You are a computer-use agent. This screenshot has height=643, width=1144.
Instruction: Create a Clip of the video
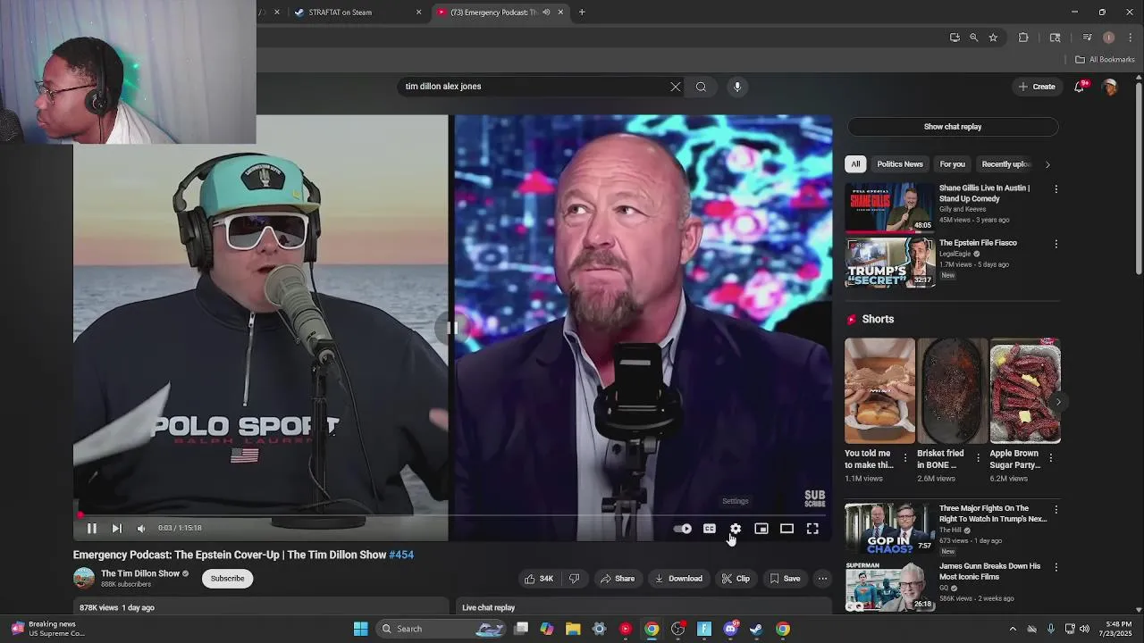[x=736, y=579]
